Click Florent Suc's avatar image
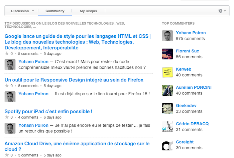This screenshot has width=234, height=158. click(167, 54)
